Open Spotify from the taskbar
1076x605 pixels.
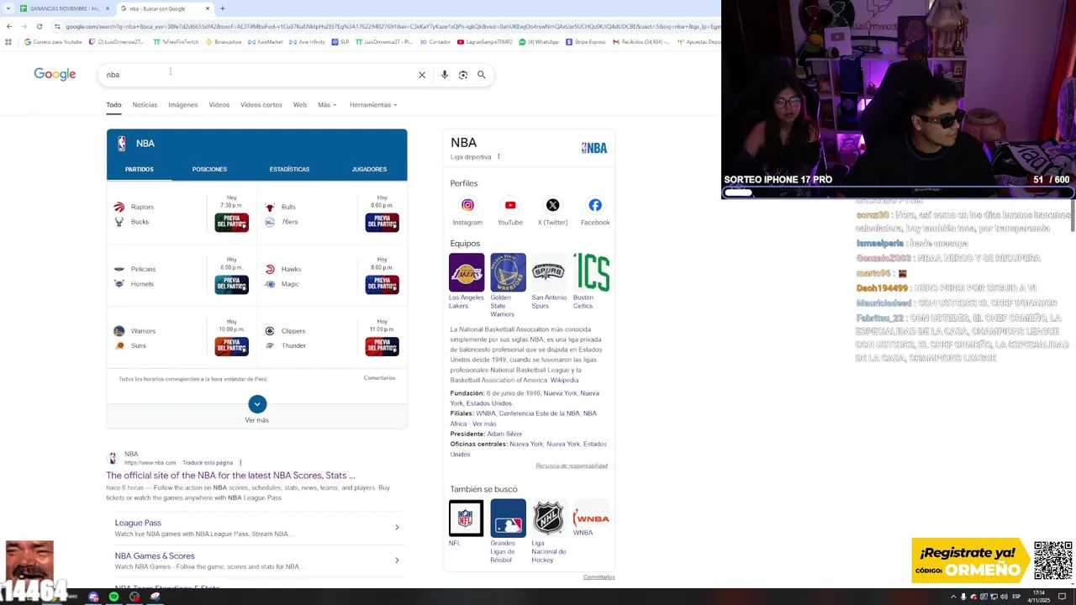[x=113, y=597]
